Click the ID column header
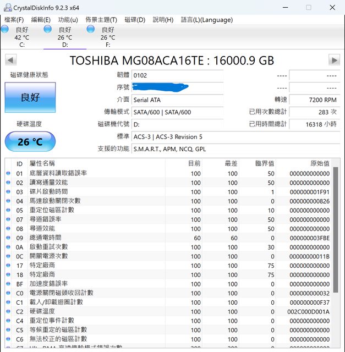The height and width of the screenshot is (352, 345). click(x=20, y=164)
